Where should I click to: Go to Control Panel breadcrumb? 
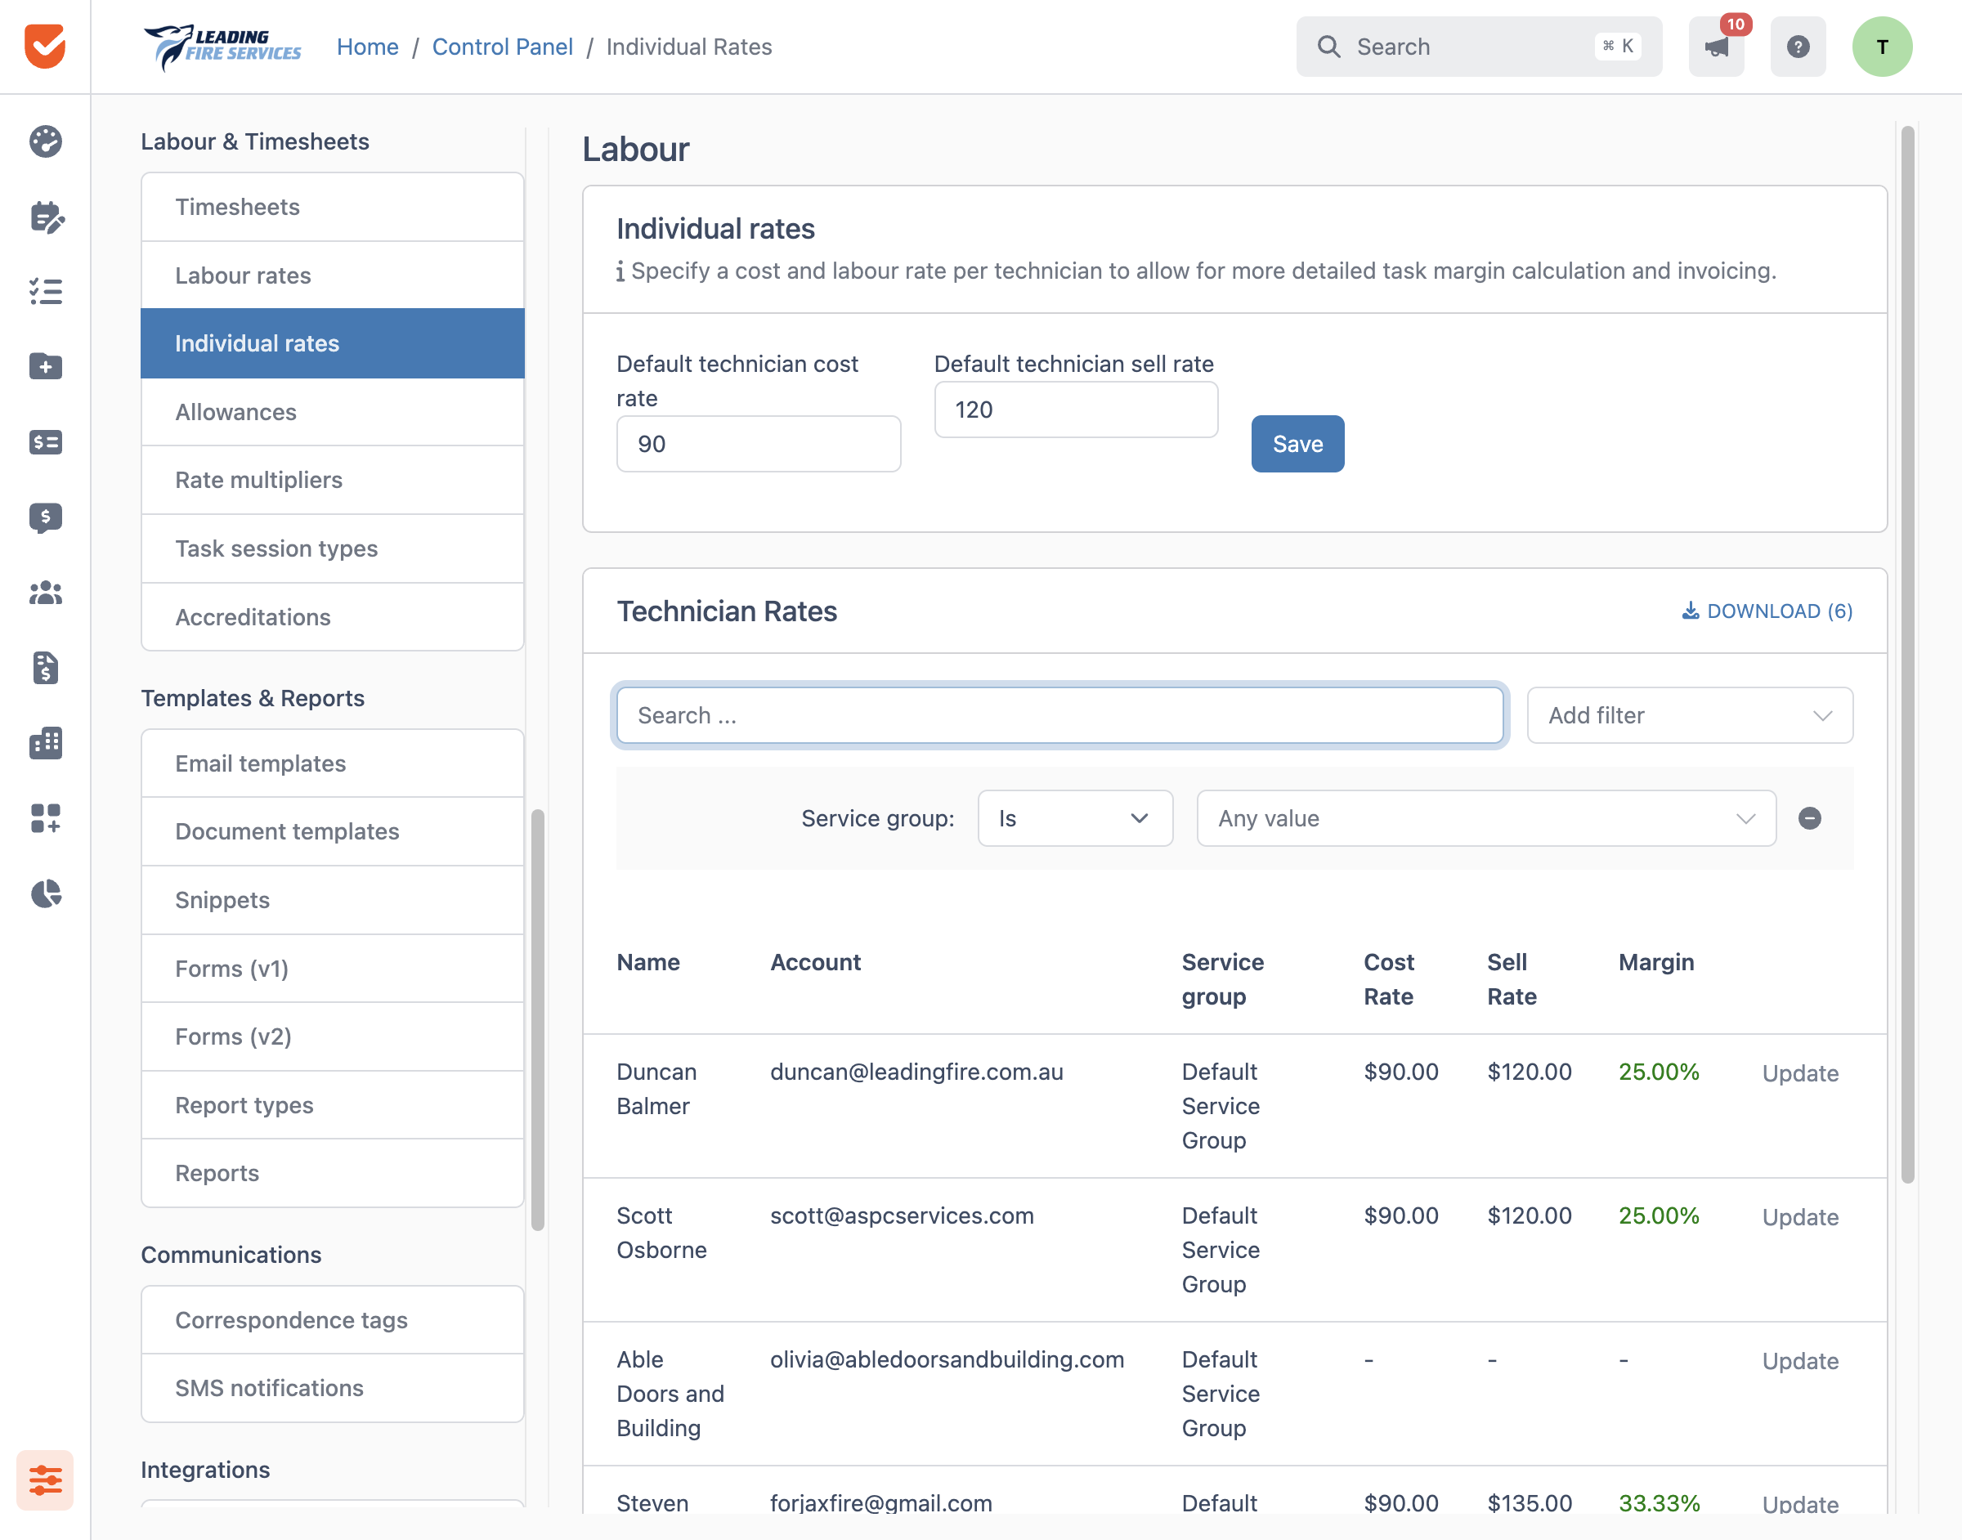502,47
